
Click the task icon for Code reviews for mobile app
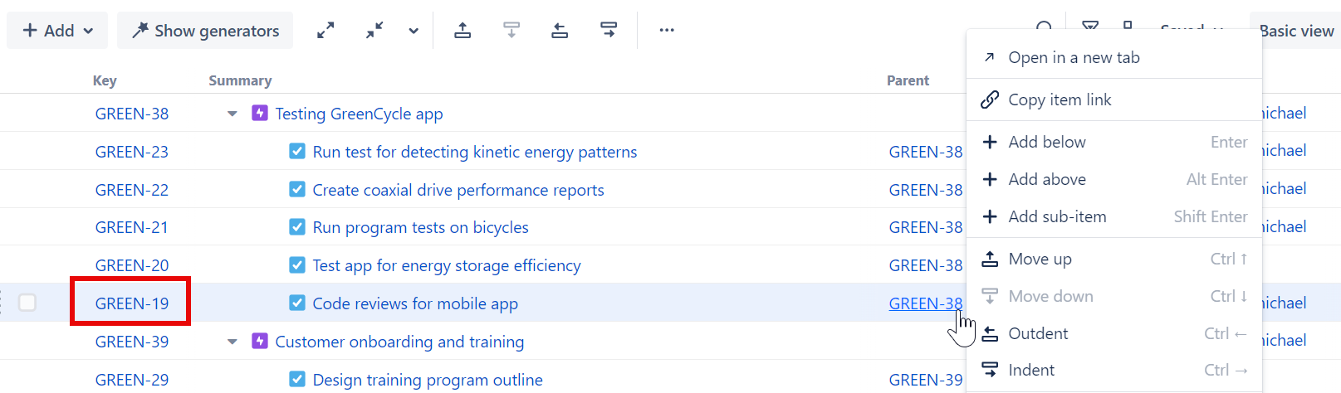click(x=296, y=303)
